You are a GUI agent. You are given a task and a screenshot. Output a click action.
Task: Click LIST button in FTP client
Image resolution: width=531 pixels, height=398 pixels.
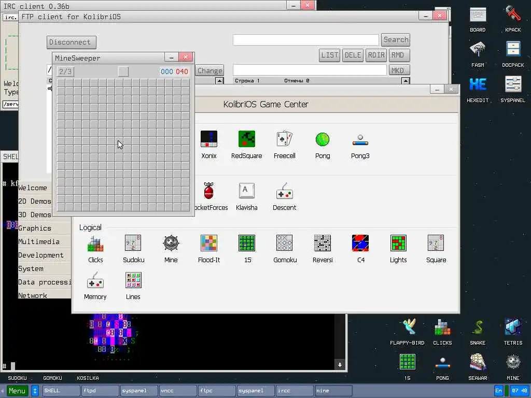point(329,55)
